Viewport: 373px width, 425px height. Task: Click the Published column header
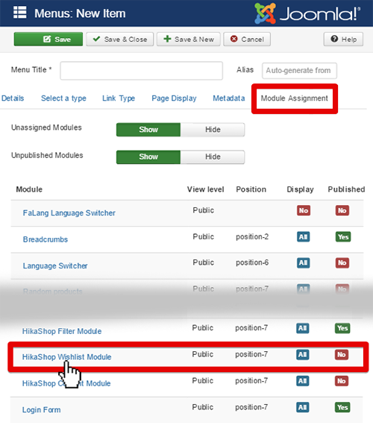[346, 189]
